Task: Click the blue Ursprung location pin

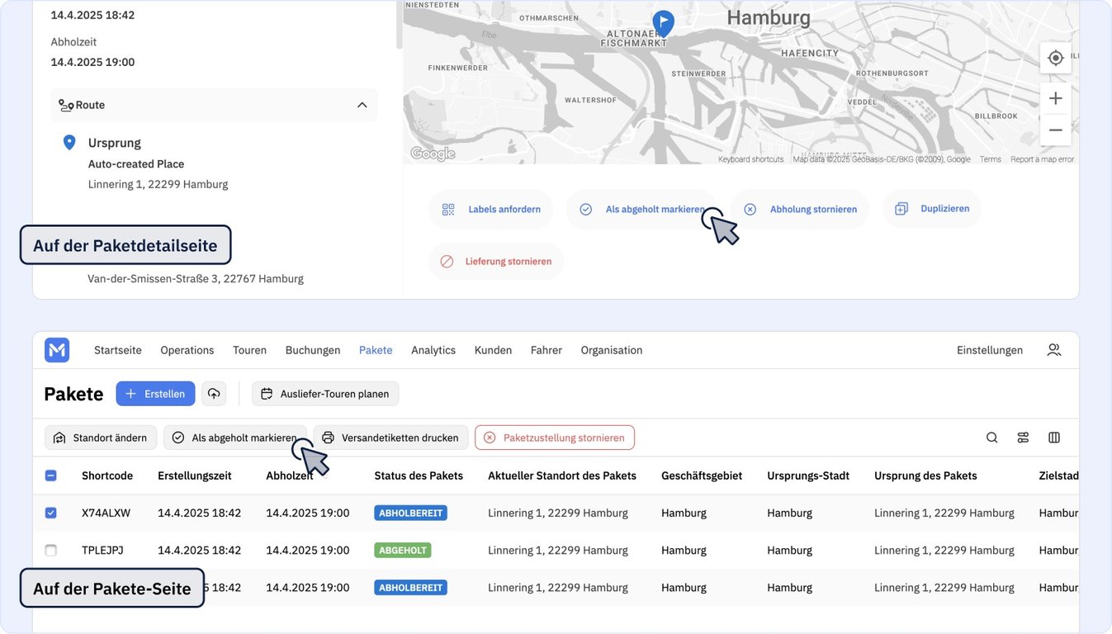Action: [x=69, y=143]
